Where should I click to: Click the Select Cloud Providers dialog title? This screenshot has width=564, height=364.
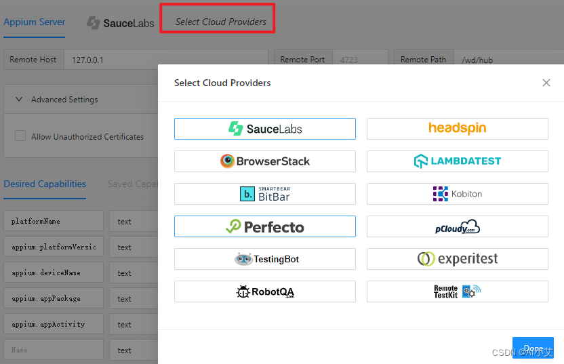(222, 83)
